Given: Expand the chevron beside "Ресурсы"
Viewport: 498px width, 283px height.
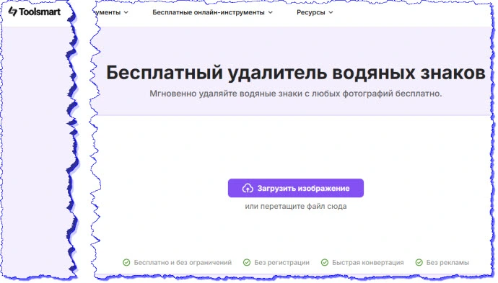Looking at the screenshot, I should click(331, 12).
